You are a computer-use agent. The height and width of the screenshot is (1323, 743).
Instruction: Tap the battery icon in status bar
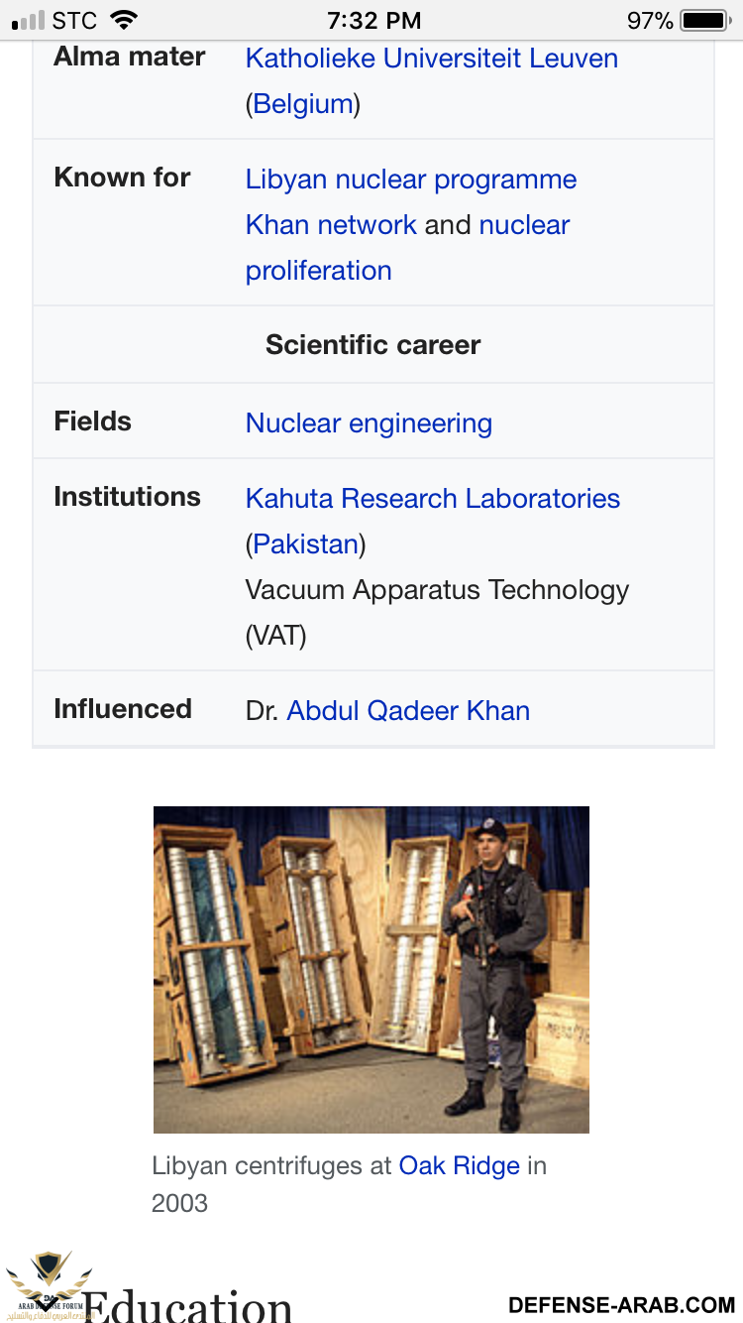coord(705,20)
